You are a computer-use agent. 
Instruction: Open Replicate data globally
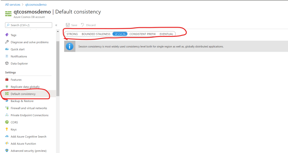tap(25, 87)
